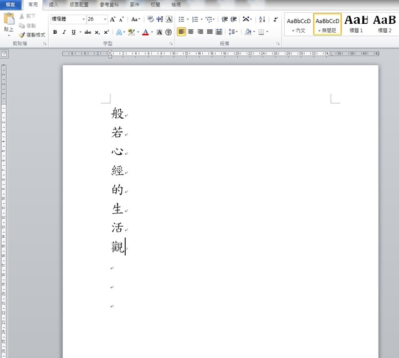The image size is (399, 358).
Task: Click the Cut (剪下) scissors button
Action: click(28, 16)
